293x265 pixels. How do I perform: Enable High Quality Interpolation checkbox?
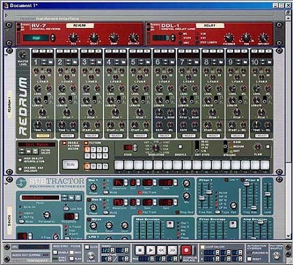(20, 160)
